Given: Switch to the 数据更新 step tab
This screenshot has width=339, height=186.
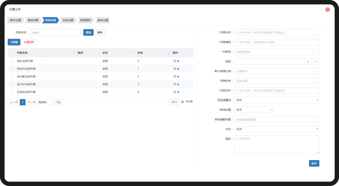Looking at the screenshot, I should coord(86,20).
